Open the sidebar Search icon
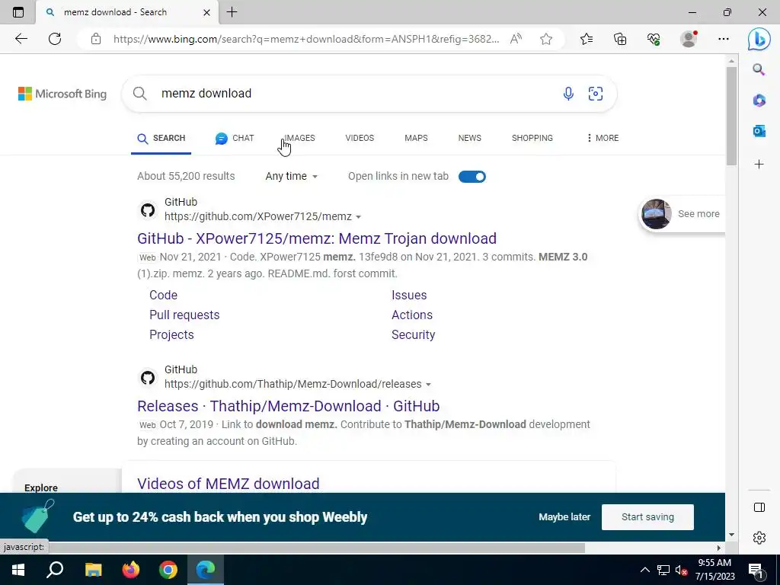Screen dimensions: 780x585 coord(759,69)
